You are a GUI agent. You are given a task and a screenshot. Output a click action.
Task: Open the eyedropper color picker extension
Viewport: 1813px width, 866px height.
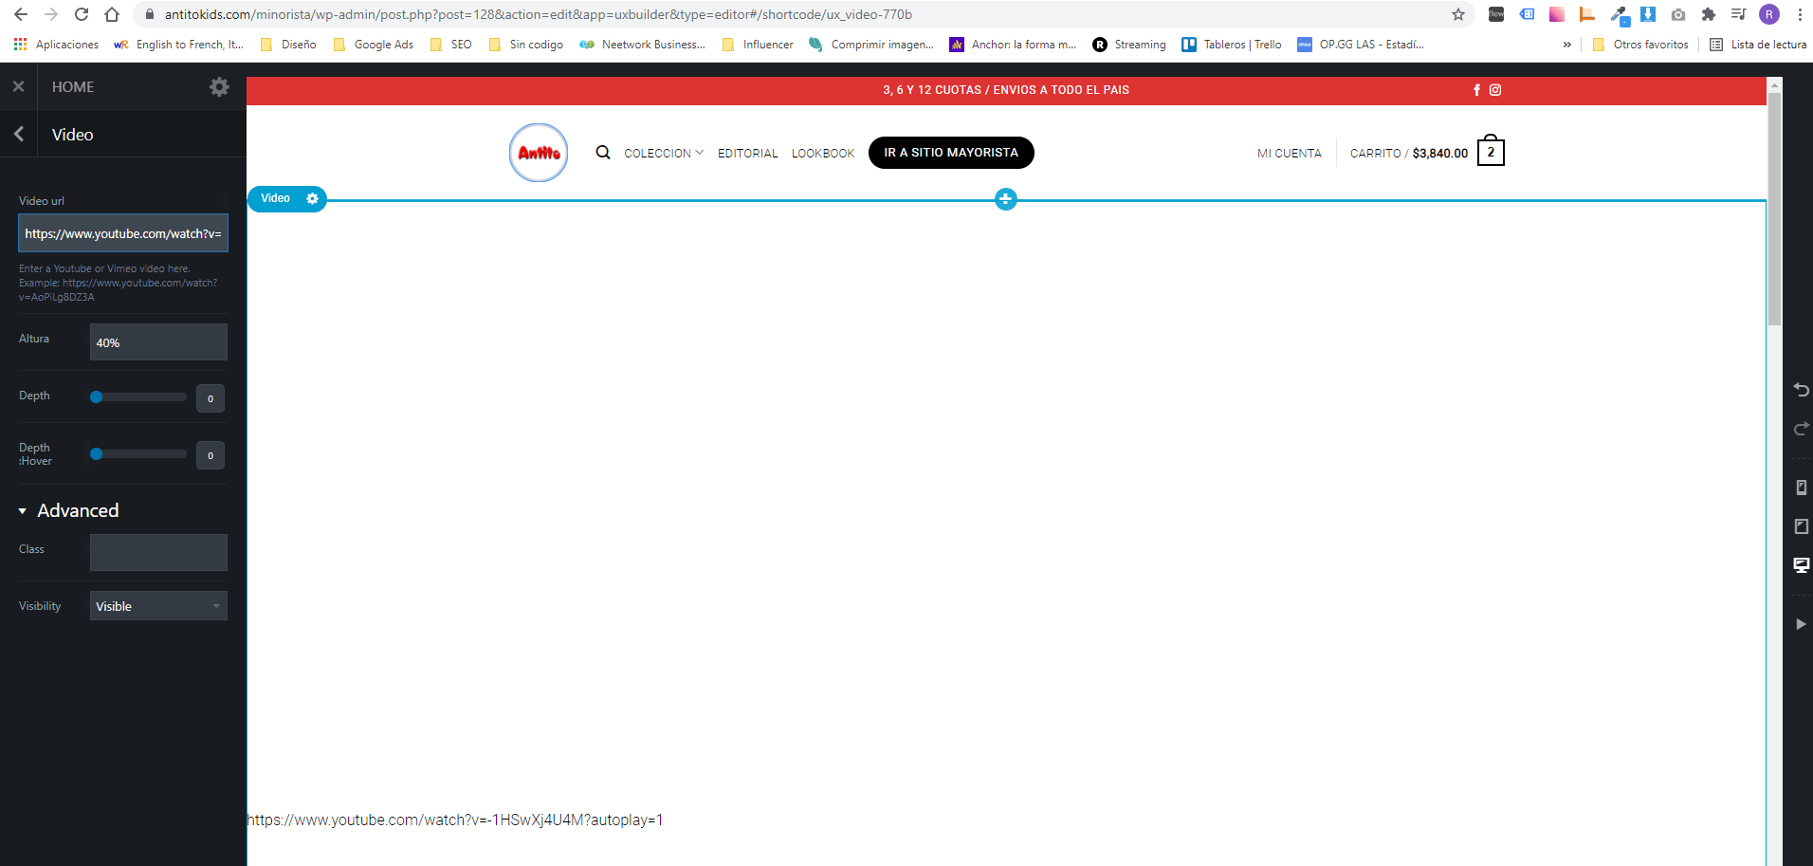point(1619,14)
